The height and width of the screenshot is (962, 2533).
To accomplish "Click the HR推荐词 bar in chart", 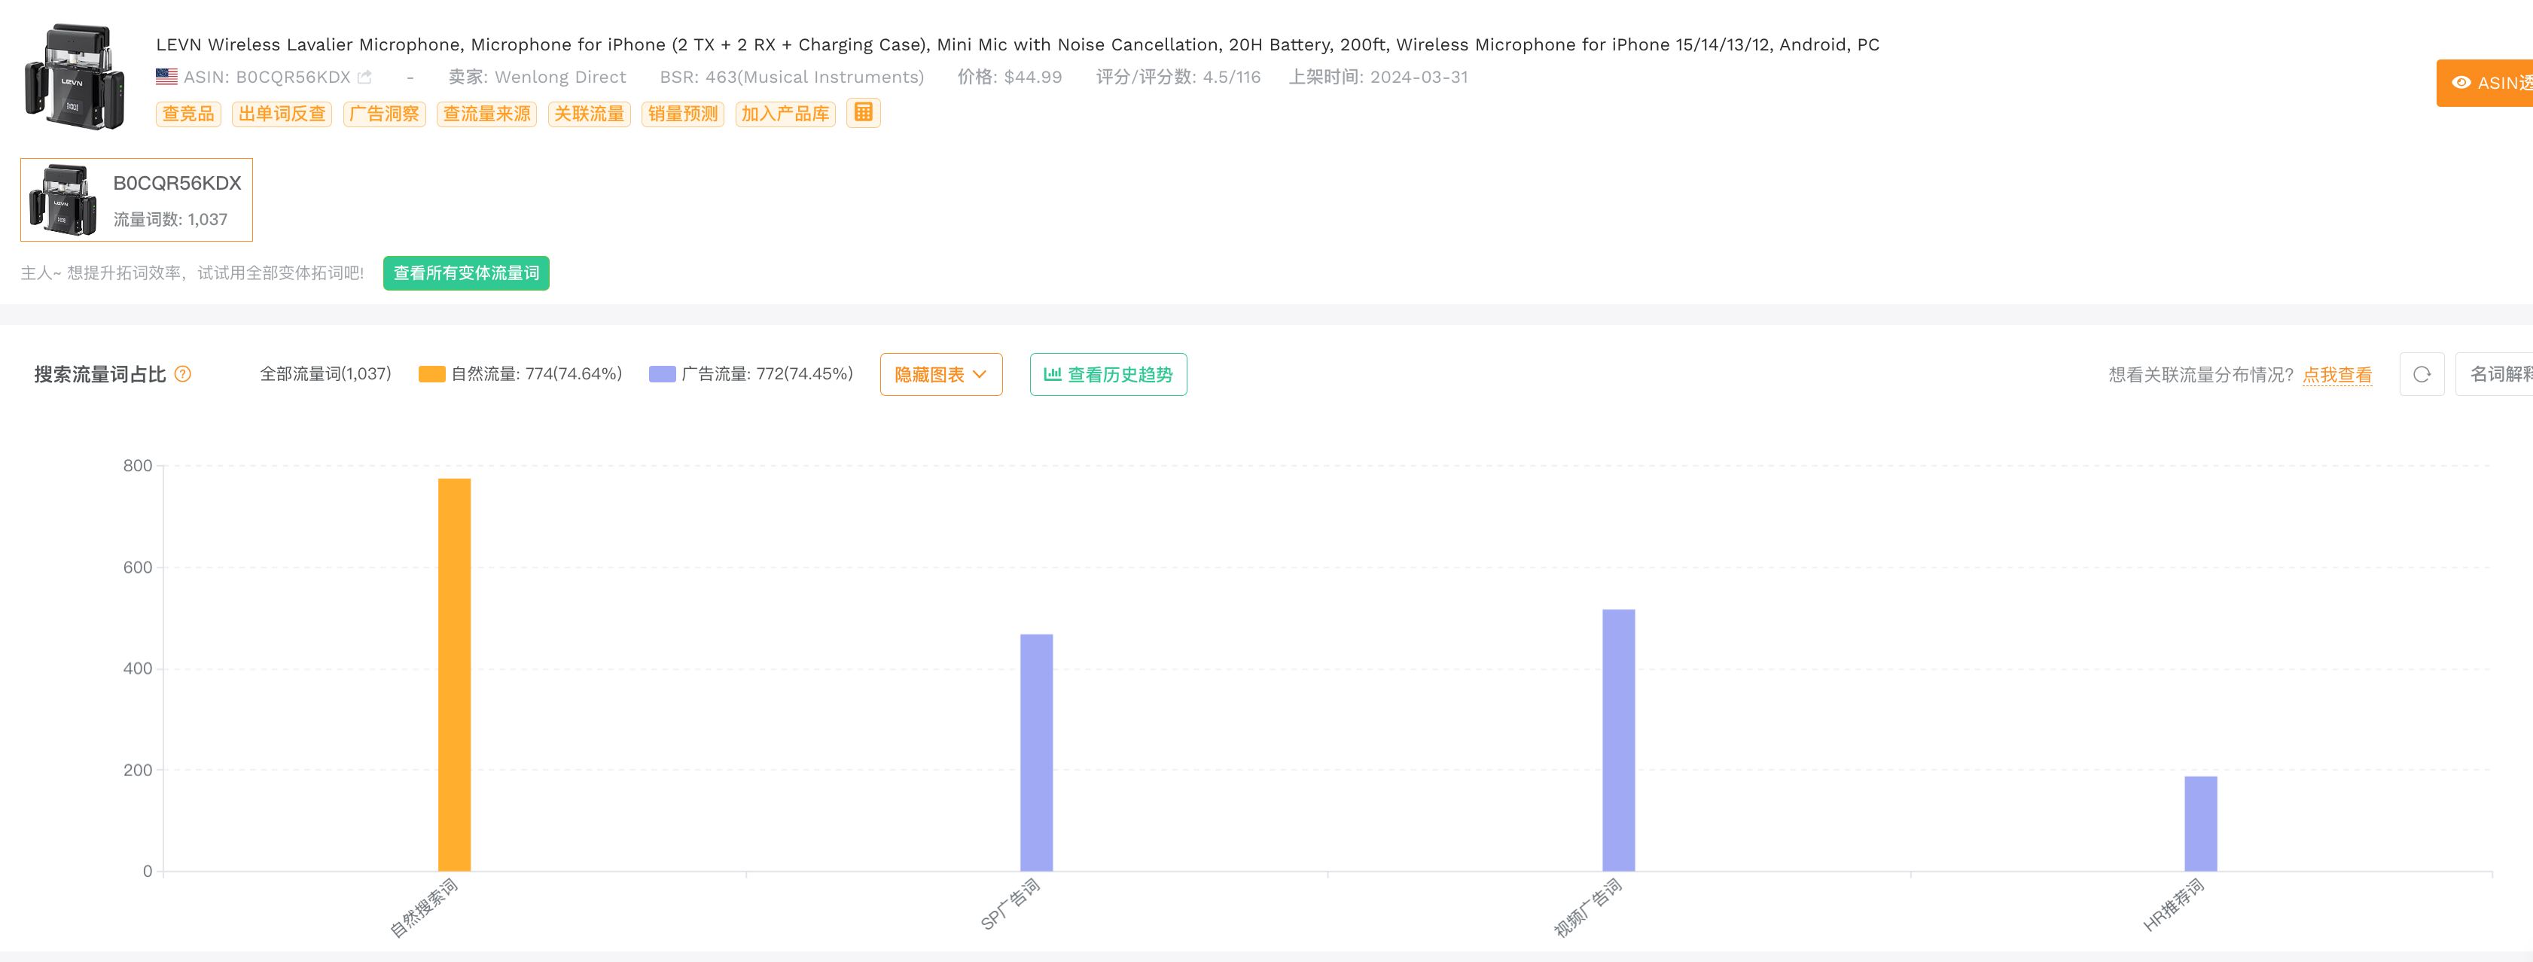I will pos(2201,824).
